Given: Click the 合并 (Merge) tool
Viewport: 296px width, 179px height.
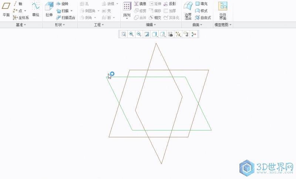Looking at the screenshot, I should (x=140, y=18).
